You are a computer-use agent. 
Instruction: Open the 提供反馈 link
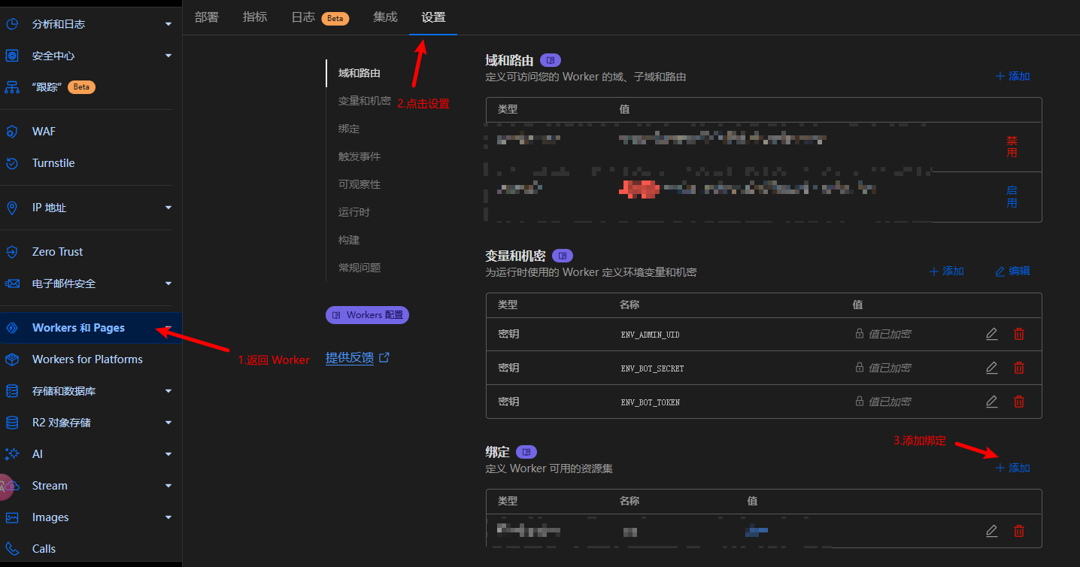pyautogui.click(x=357, y=358)
